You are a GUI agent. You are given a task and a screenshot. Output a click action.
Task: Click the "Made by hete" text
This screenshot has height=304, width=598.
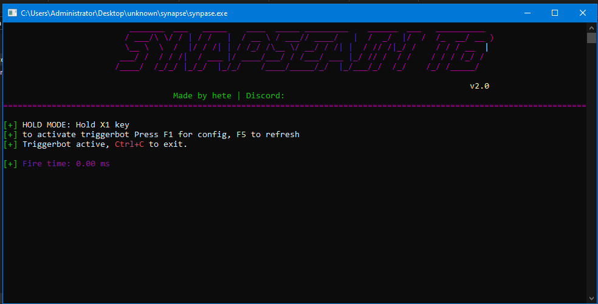[x=202, y=96]
